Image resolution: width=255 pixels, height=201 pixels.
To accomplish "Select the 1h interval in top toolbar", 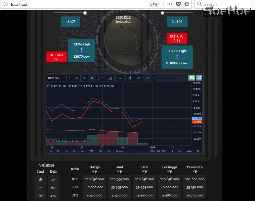I will click(x=84, y=78).
